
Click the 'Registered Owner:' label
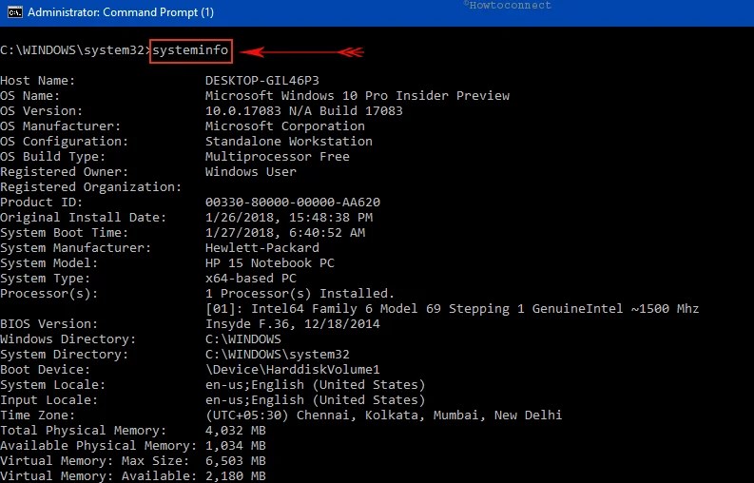[64, 172]
